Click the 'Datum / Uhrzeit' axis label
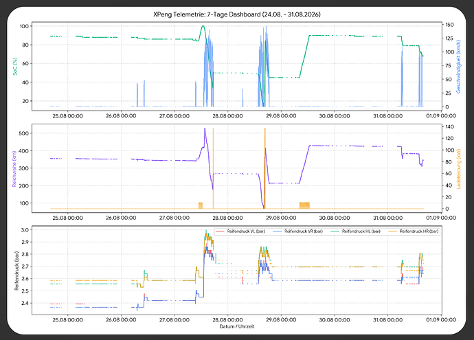 237,326
